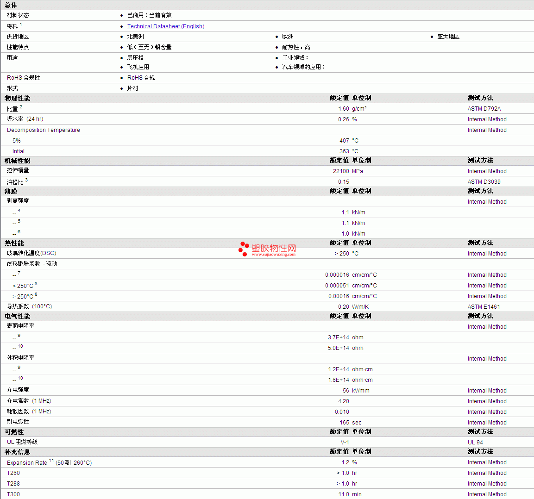Viewport: 534px width, 499px height.
Task: Click the T300 row label
Action: click(13, 494)
